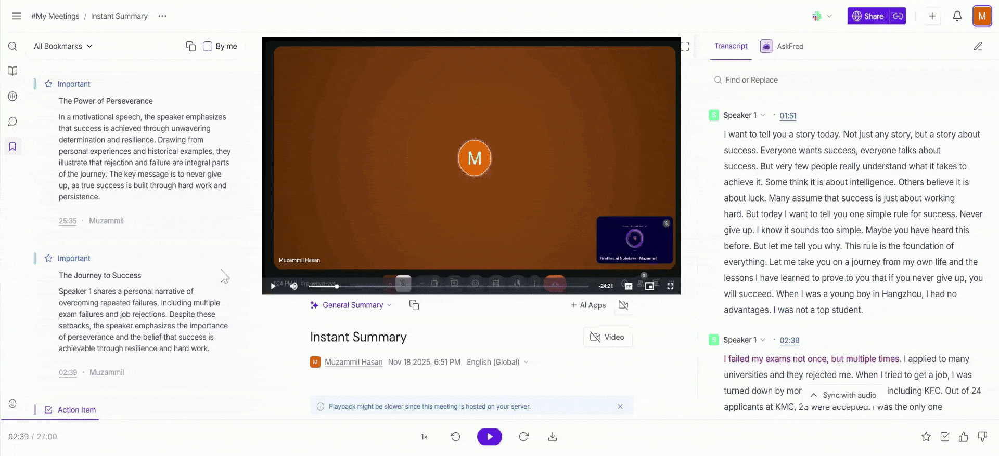
Task: Click the plus icon in top bar
Action: (x=932, y=16)
